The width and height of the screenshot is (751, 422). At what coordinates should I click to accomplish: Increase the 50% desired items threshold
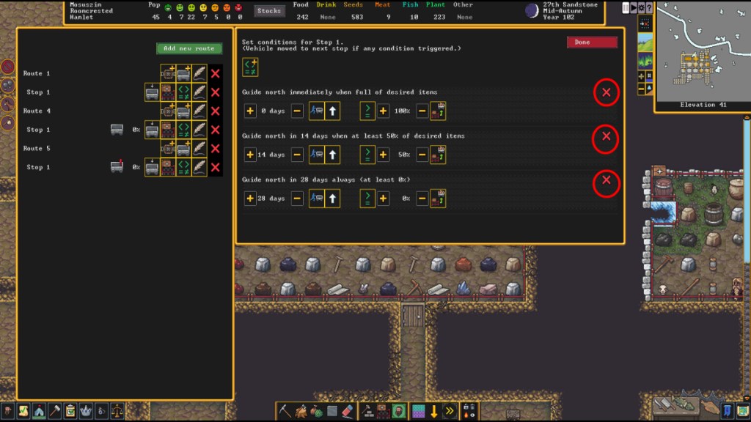[x=383, y=155]
